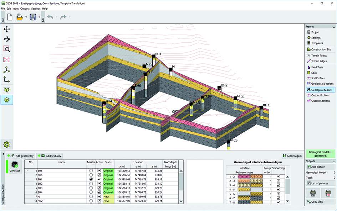
Task: Click the Generate geological model icon
Action: pos(15,165)
